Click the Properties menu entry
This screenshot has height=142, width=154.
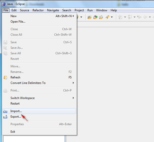pyautogui.click(x=39, y=124)
